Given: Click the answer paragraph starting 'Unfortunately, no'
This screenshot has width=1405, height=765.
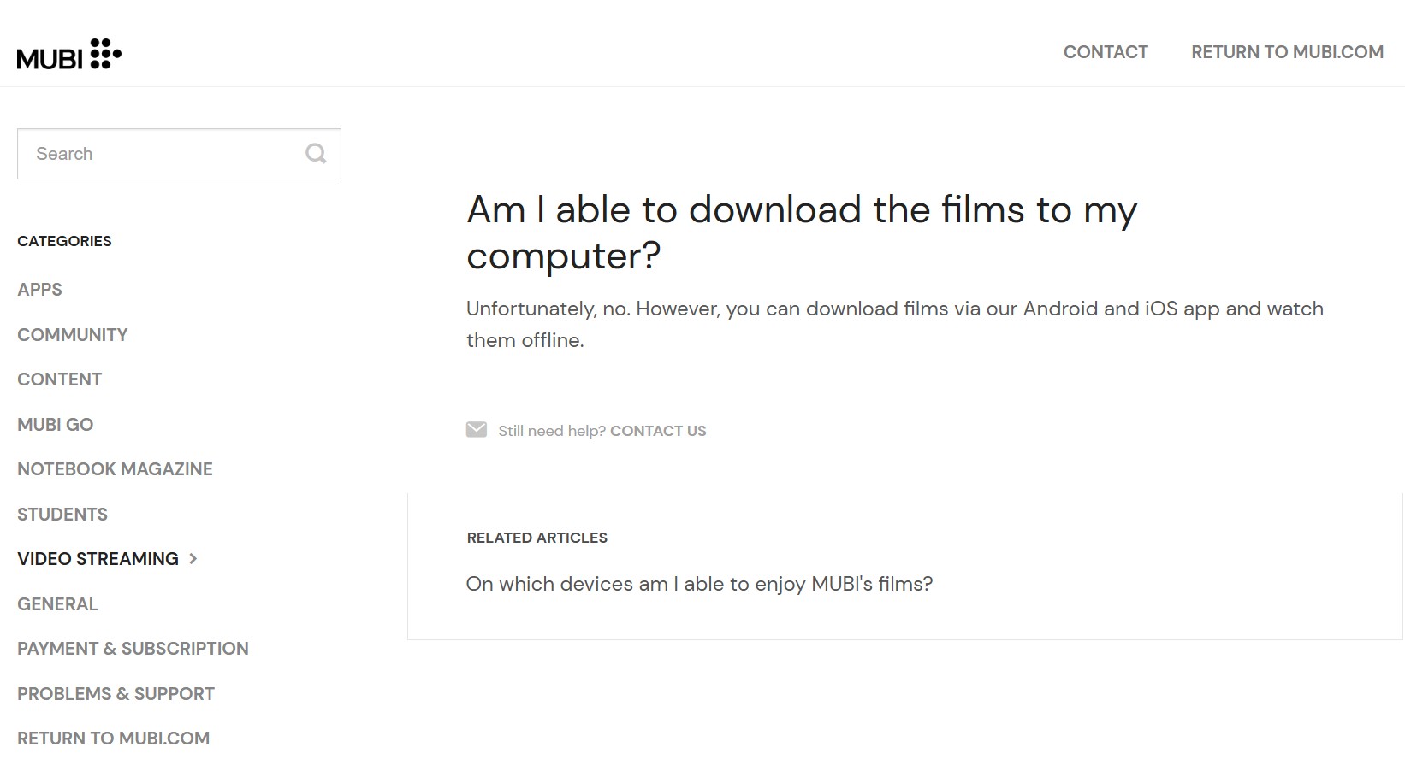Looking at the screenshot, I should coord(895,324).
